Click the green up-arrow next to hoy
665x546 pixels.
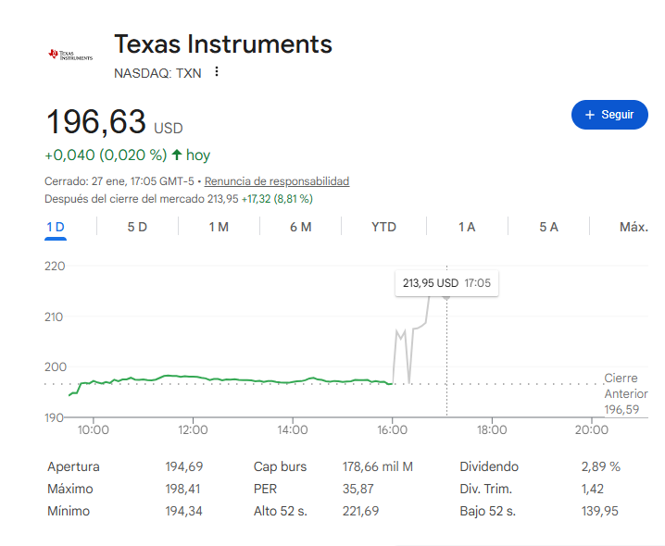(177, 155)
